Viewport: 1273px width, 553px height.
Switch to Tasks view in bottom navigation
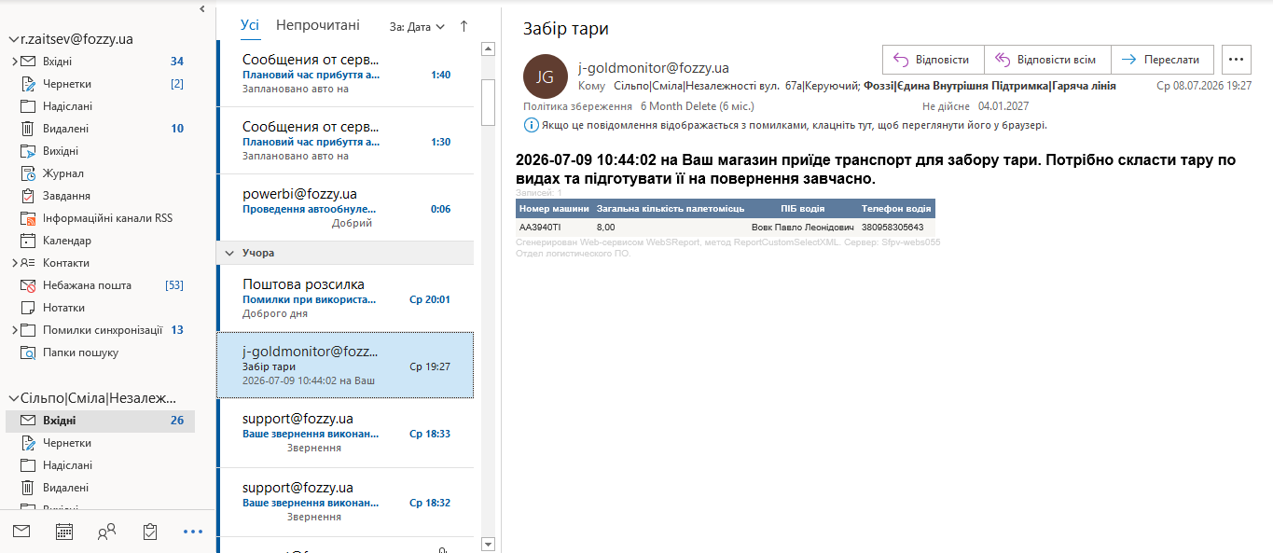click(x=150, y=532)
